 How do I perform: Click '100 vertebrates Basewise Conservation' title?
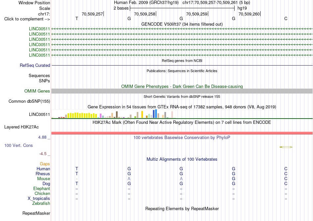[x=182, y=137]
